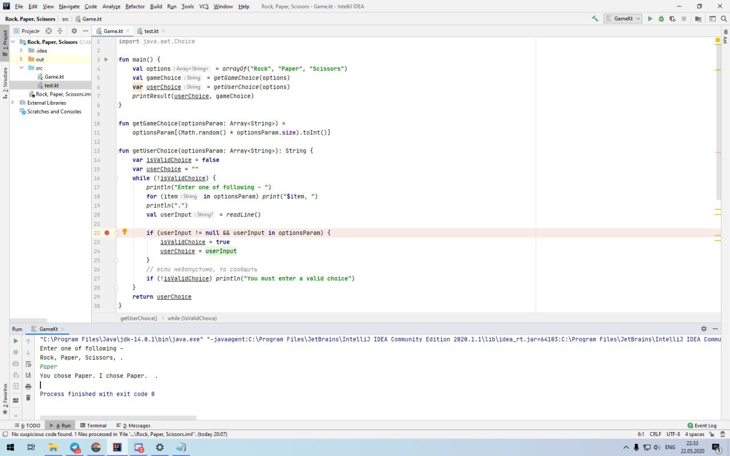Rerun GameKt in the Run panel
Viewport: 730px width, 456px height.
16,341
